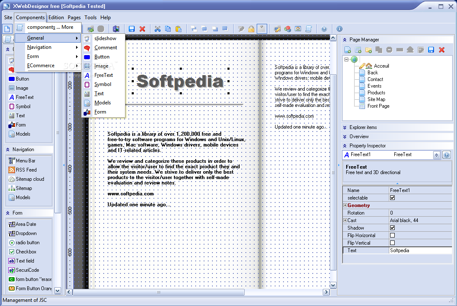This screenshot has height=306, width=457.
Task: Click the red X delete icon in main toolbar
Action: [142, 29]
